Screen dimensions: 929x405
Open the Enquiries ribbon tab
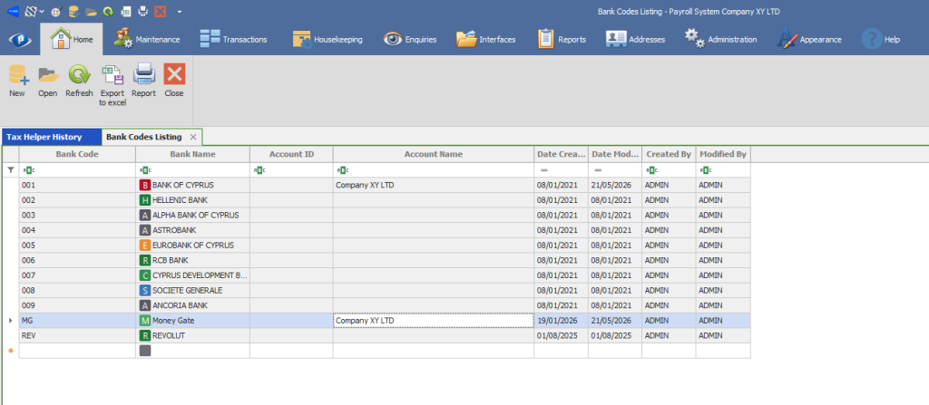click(x=410, y=39)
